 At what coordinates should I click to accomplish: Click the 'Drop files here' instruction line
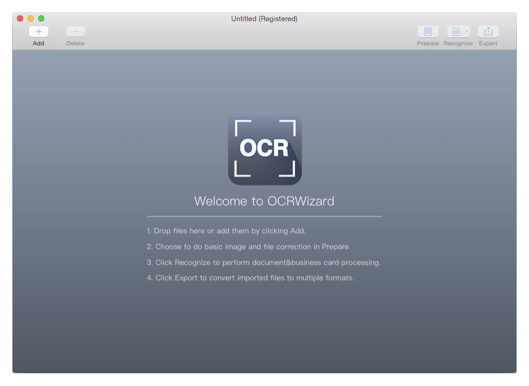[226, 231]
